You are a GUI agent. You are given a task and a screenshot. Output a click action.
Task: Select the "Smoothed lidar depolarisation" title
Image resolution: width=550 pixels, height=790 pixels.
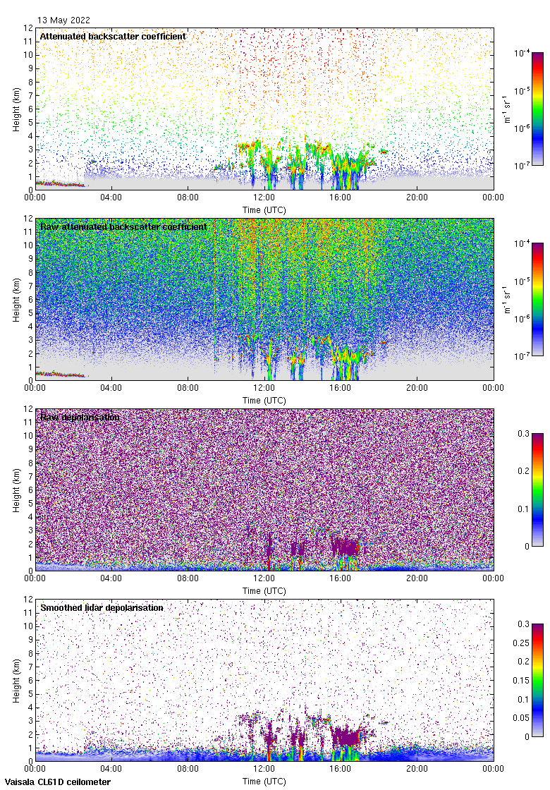[x=102, y=607]
